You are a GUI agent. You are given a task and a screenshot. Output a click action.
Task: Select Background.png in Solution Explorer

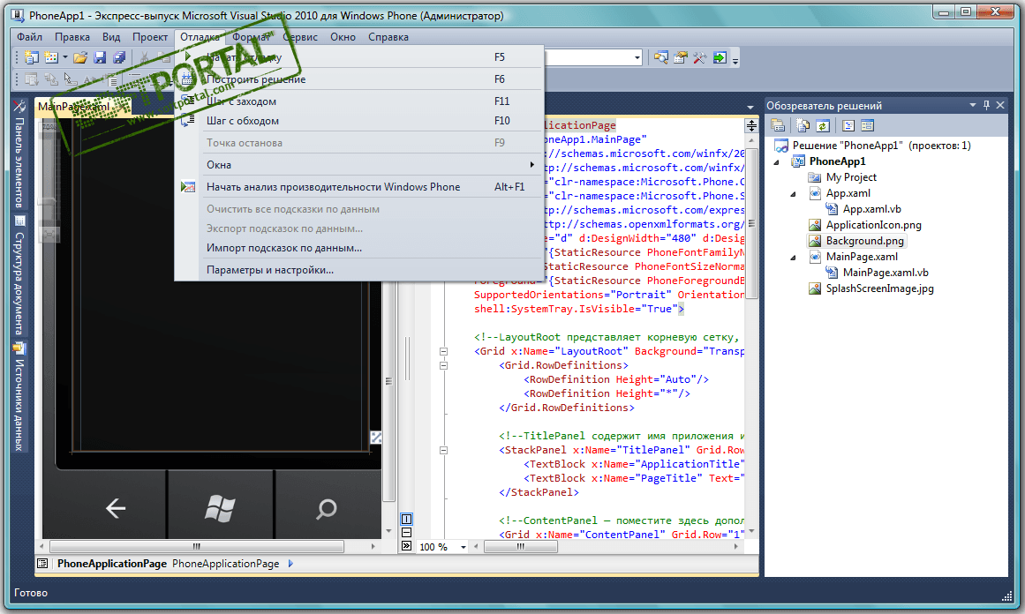pyautogui.click(x=865, y=240)
